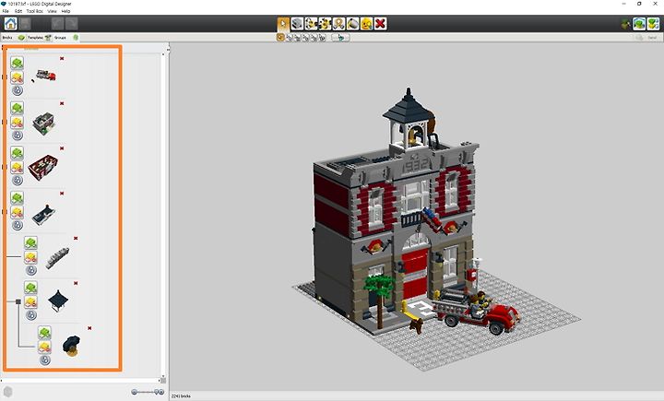
Task: Select the red upper floor thumbnail
Action: [43, 167]
